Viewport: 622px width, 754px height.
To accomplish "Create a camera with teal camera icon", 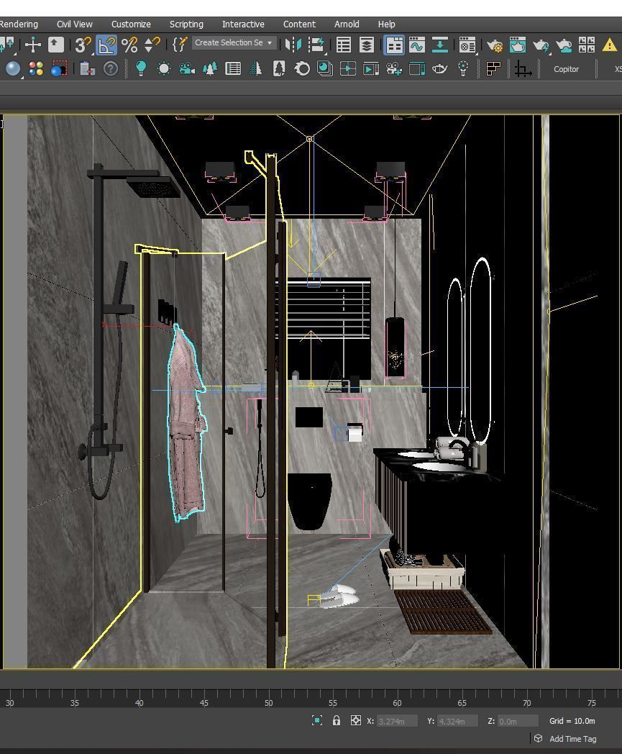I will (187, 69).
